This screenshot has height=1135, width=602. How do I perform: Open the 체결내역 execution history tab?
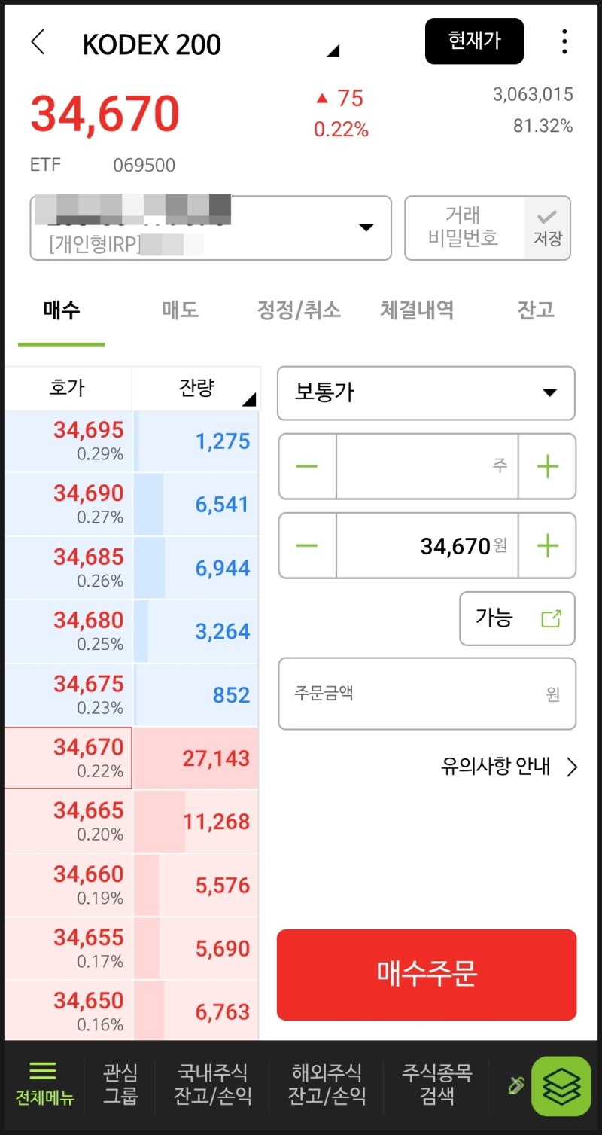416,310
